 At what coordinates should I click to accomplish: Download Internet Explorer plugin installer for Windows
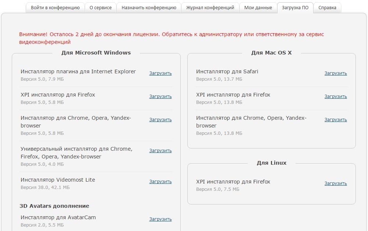[x=160, y=73]
